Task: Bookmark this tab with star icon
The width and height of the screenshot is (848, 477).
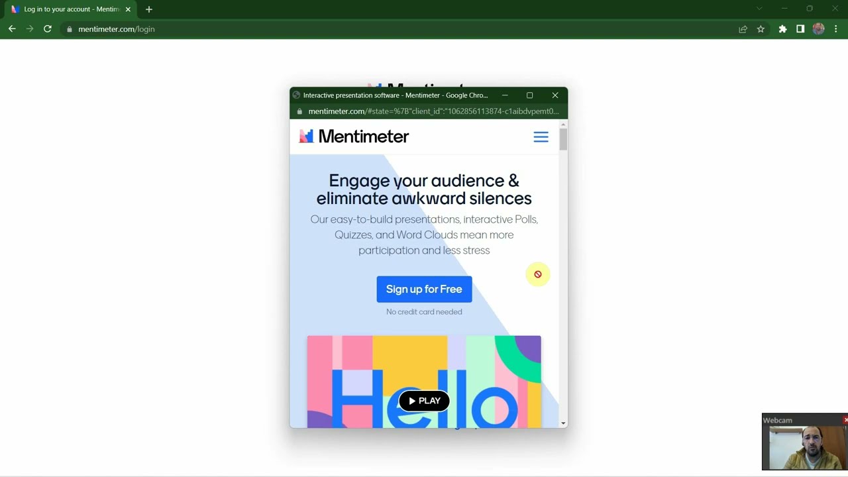Action: [761, 29]
